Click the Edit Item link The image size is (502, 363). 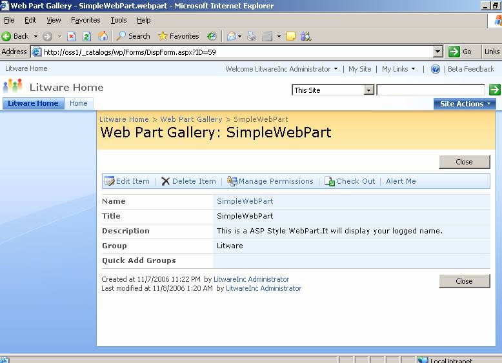(132, 181)
